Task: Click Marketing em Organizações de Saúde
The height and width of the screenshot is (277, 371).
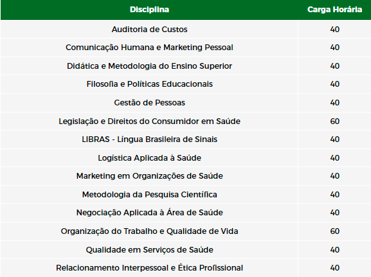Action: (x=149, y=175)
